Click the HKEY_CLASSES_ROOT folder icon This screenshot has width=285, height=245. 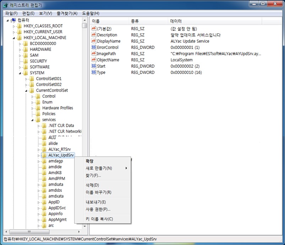point(19,26)
